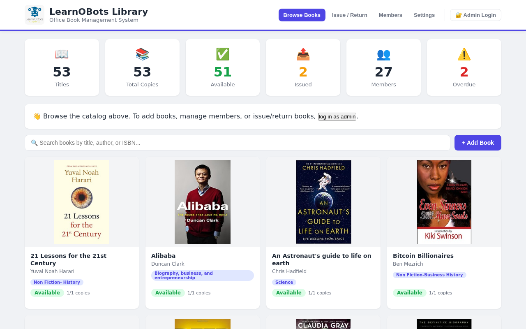The width and height of the screenshot is (526, 329).
Task: Click the '53' Total Copies count
Action: pyautogui.click(x=142, y=72)
